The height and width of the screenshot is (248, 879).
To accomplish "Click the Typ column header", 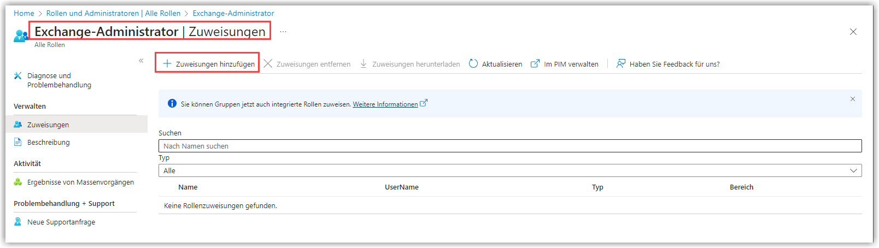I will tap(597, 187).
